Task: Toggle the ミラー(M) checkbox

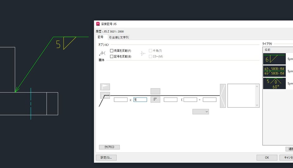Action: [151, 56]
